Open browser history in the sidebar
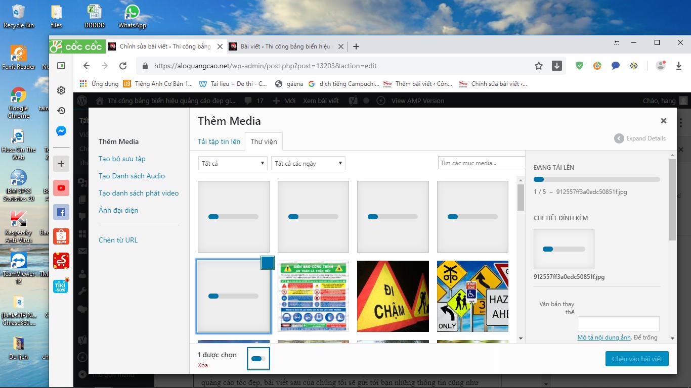 point(61,111)
